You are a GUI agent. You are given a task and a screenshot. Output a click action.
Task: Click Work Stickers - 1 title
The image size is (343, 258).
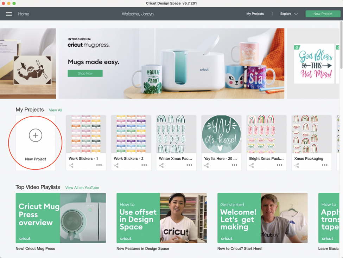point(83,158)
